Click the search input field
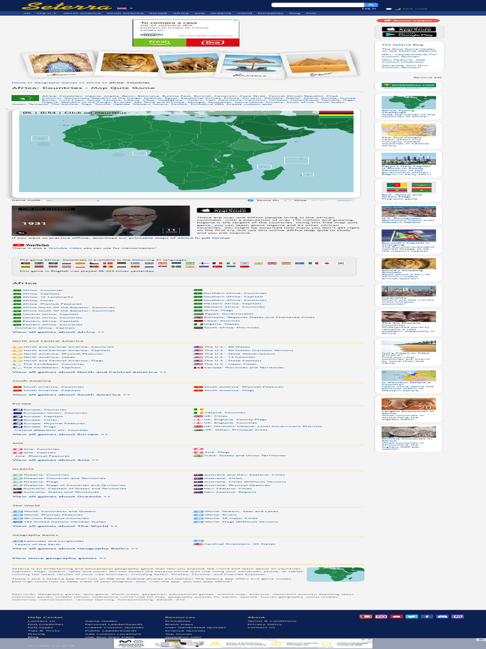The image size is (486, 649). click(x=318, y=4)
